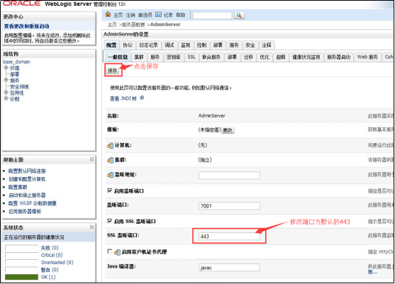
Task: Toggle 启用监听端口 checkbox
Action: pyautogui.click(x=110, y=191)
